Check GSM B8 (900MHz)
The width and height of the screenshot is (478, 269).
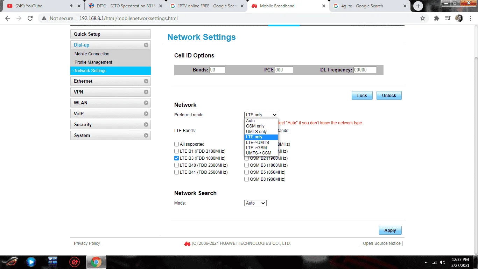247,179
